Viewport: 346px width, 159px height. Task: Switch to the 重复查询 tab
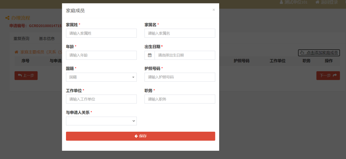coord(21,39)
